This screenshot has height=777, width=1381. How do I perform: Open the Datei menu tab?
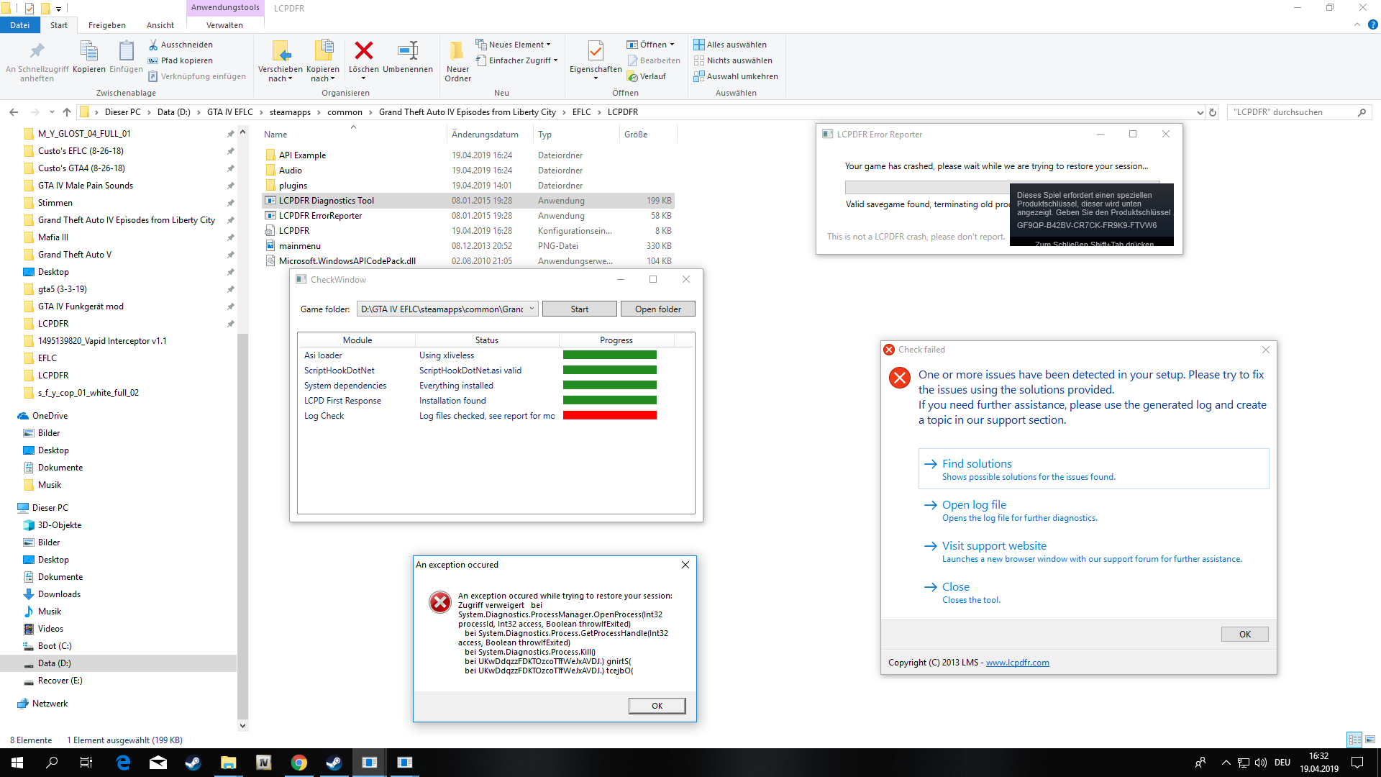click(19, 25)
